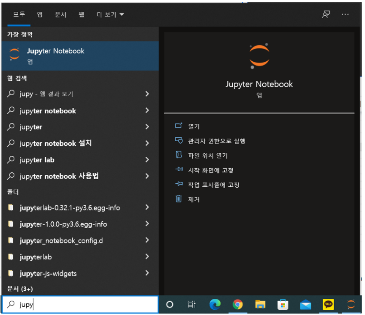Click folder icon of jupyter_notebook_config.d

tap(10, 240)
